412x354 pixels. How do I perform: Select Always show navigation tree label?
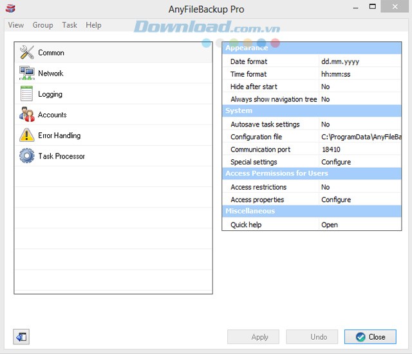pos(274,99)
